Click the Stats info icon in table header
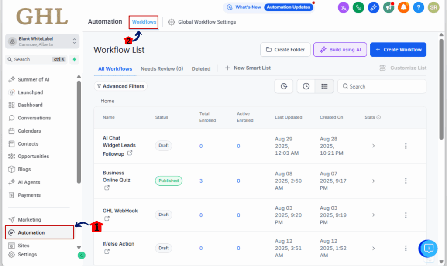447x266 pixels. [x=378, y=117]
